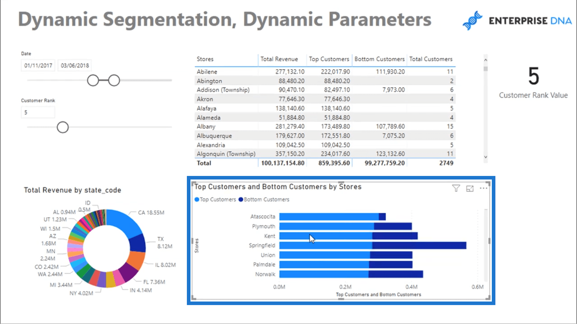Toggle the Top Customers legend item
Image resolution: width=577 pixels, height=324 pixels.
pos(215,199)
